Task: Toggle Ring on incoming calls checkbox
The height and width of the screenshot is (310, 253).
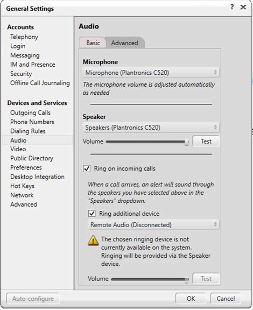Action: pos(87,168)
